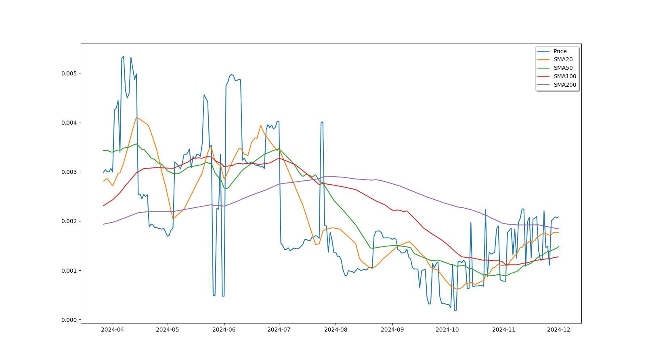This screenshot has width=646, height=363.
Task: Click the 2024-05 x-axis label
Action: [168, 330]
